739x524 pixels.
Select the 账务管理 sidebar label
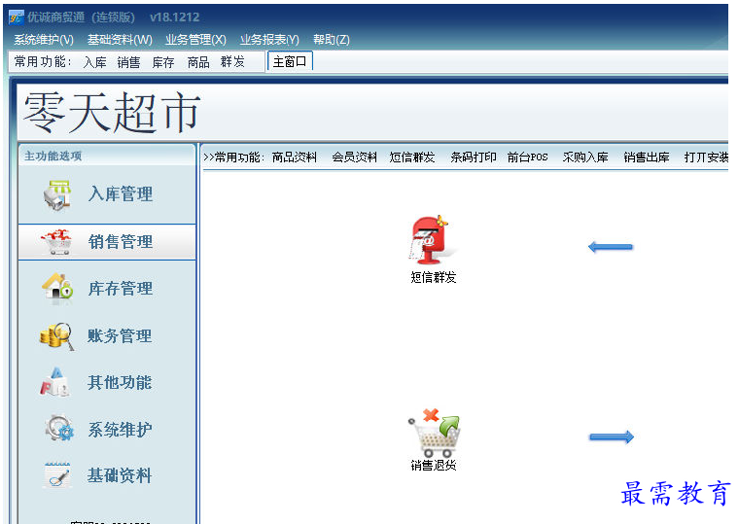point(120,336)
